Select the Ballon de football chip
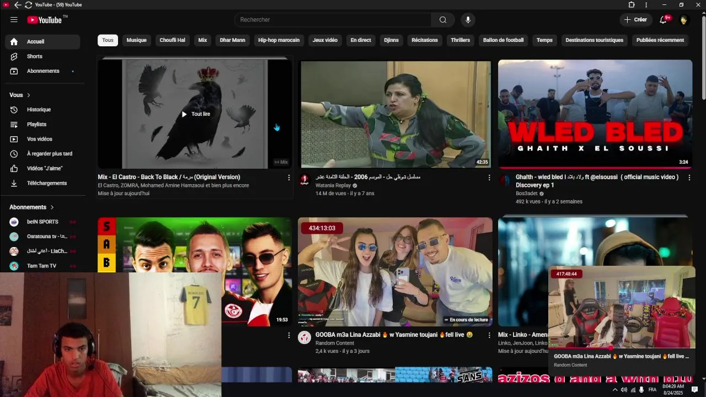Screen dimensions: 706x397 pyautogui.click(x=503, y=40)
